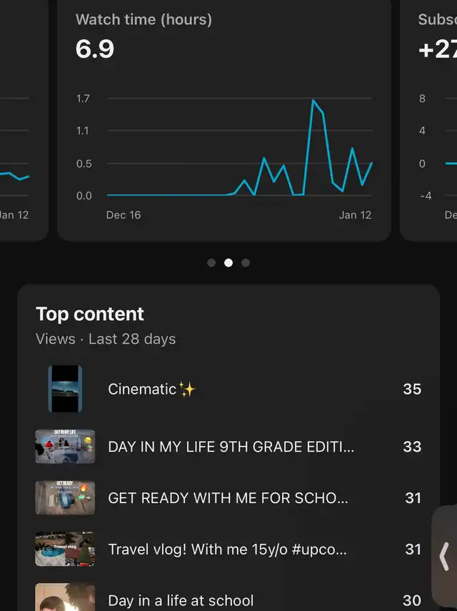
Task: Select the third carousel page dot
Action: [245, 263]
